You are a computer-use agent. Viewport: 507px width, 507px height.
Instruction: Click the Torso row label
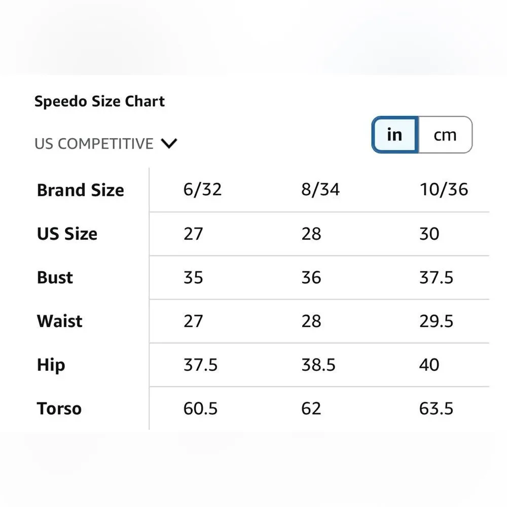(59, 408)
